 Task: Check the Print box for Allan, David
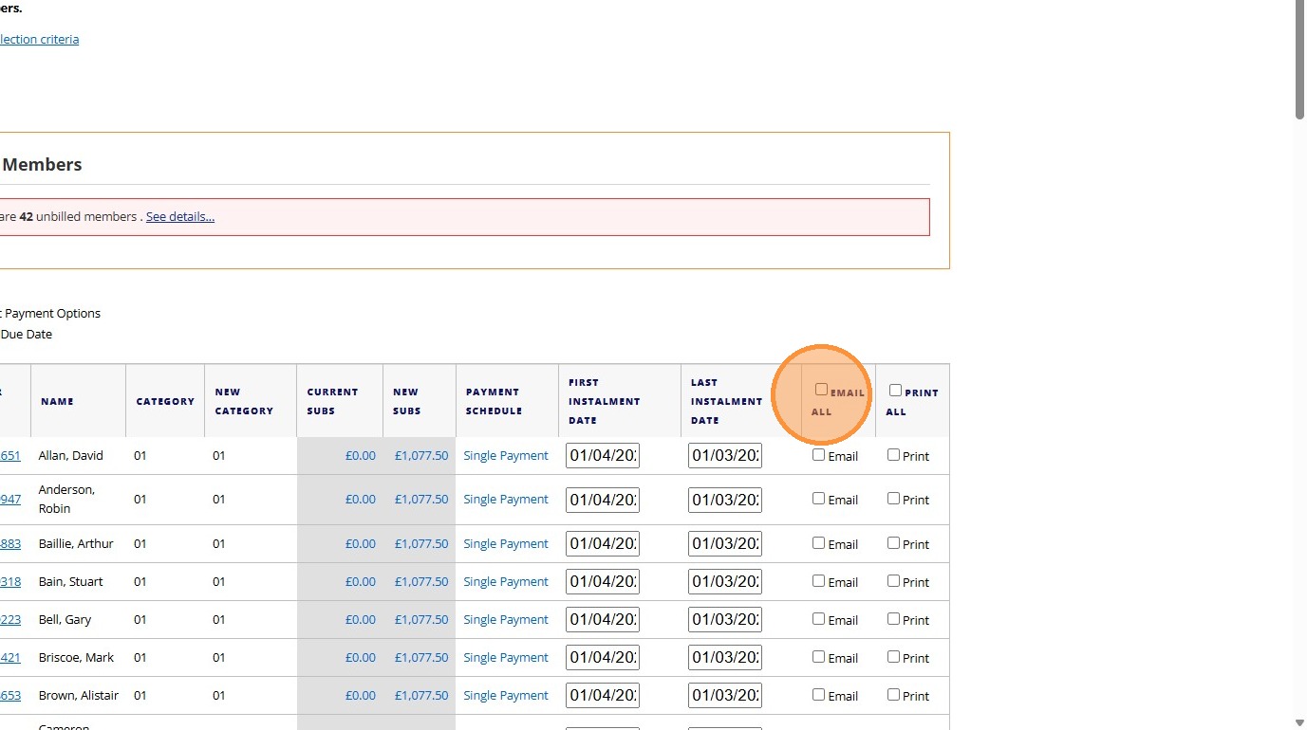tap(893, 455)
